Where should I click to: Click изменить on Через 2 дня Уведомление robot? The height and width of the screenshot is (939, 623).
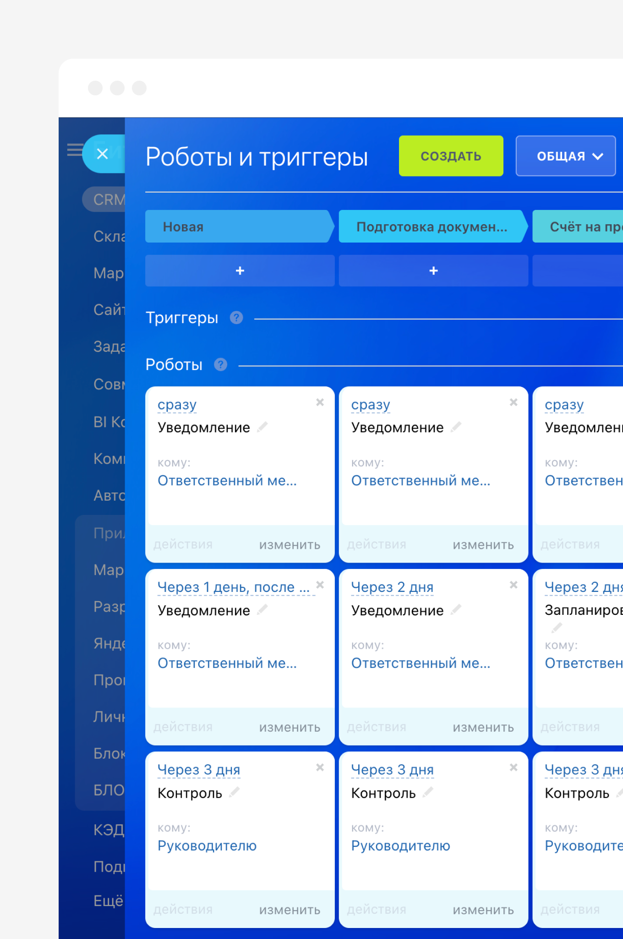[x=483, y=727]
